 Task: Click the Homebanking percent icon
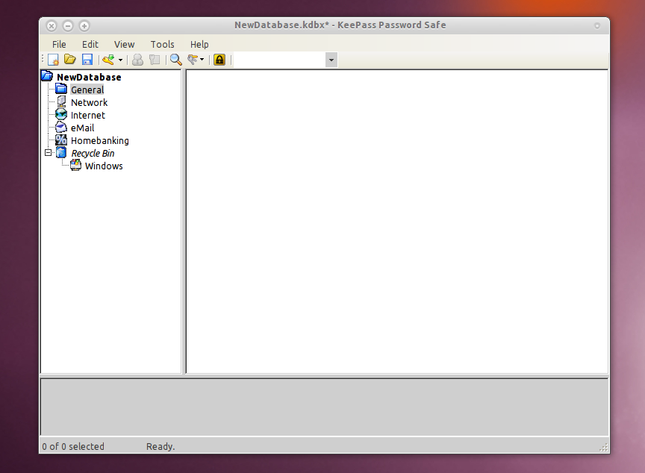(61, 140)
